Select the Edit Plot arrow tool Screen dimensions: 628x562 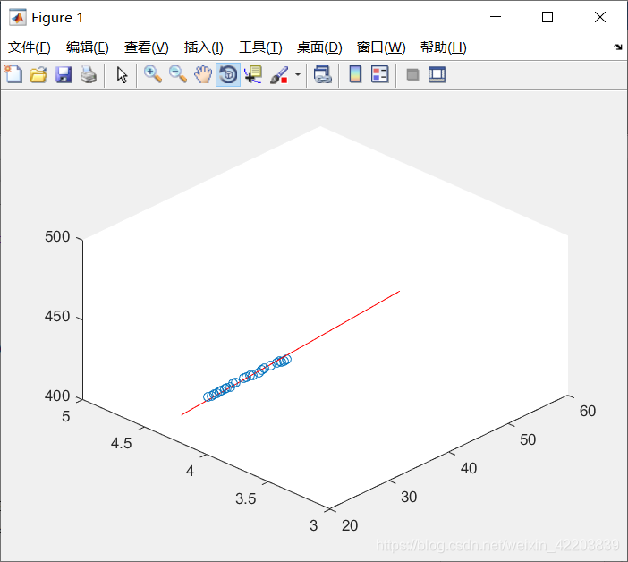122,75
